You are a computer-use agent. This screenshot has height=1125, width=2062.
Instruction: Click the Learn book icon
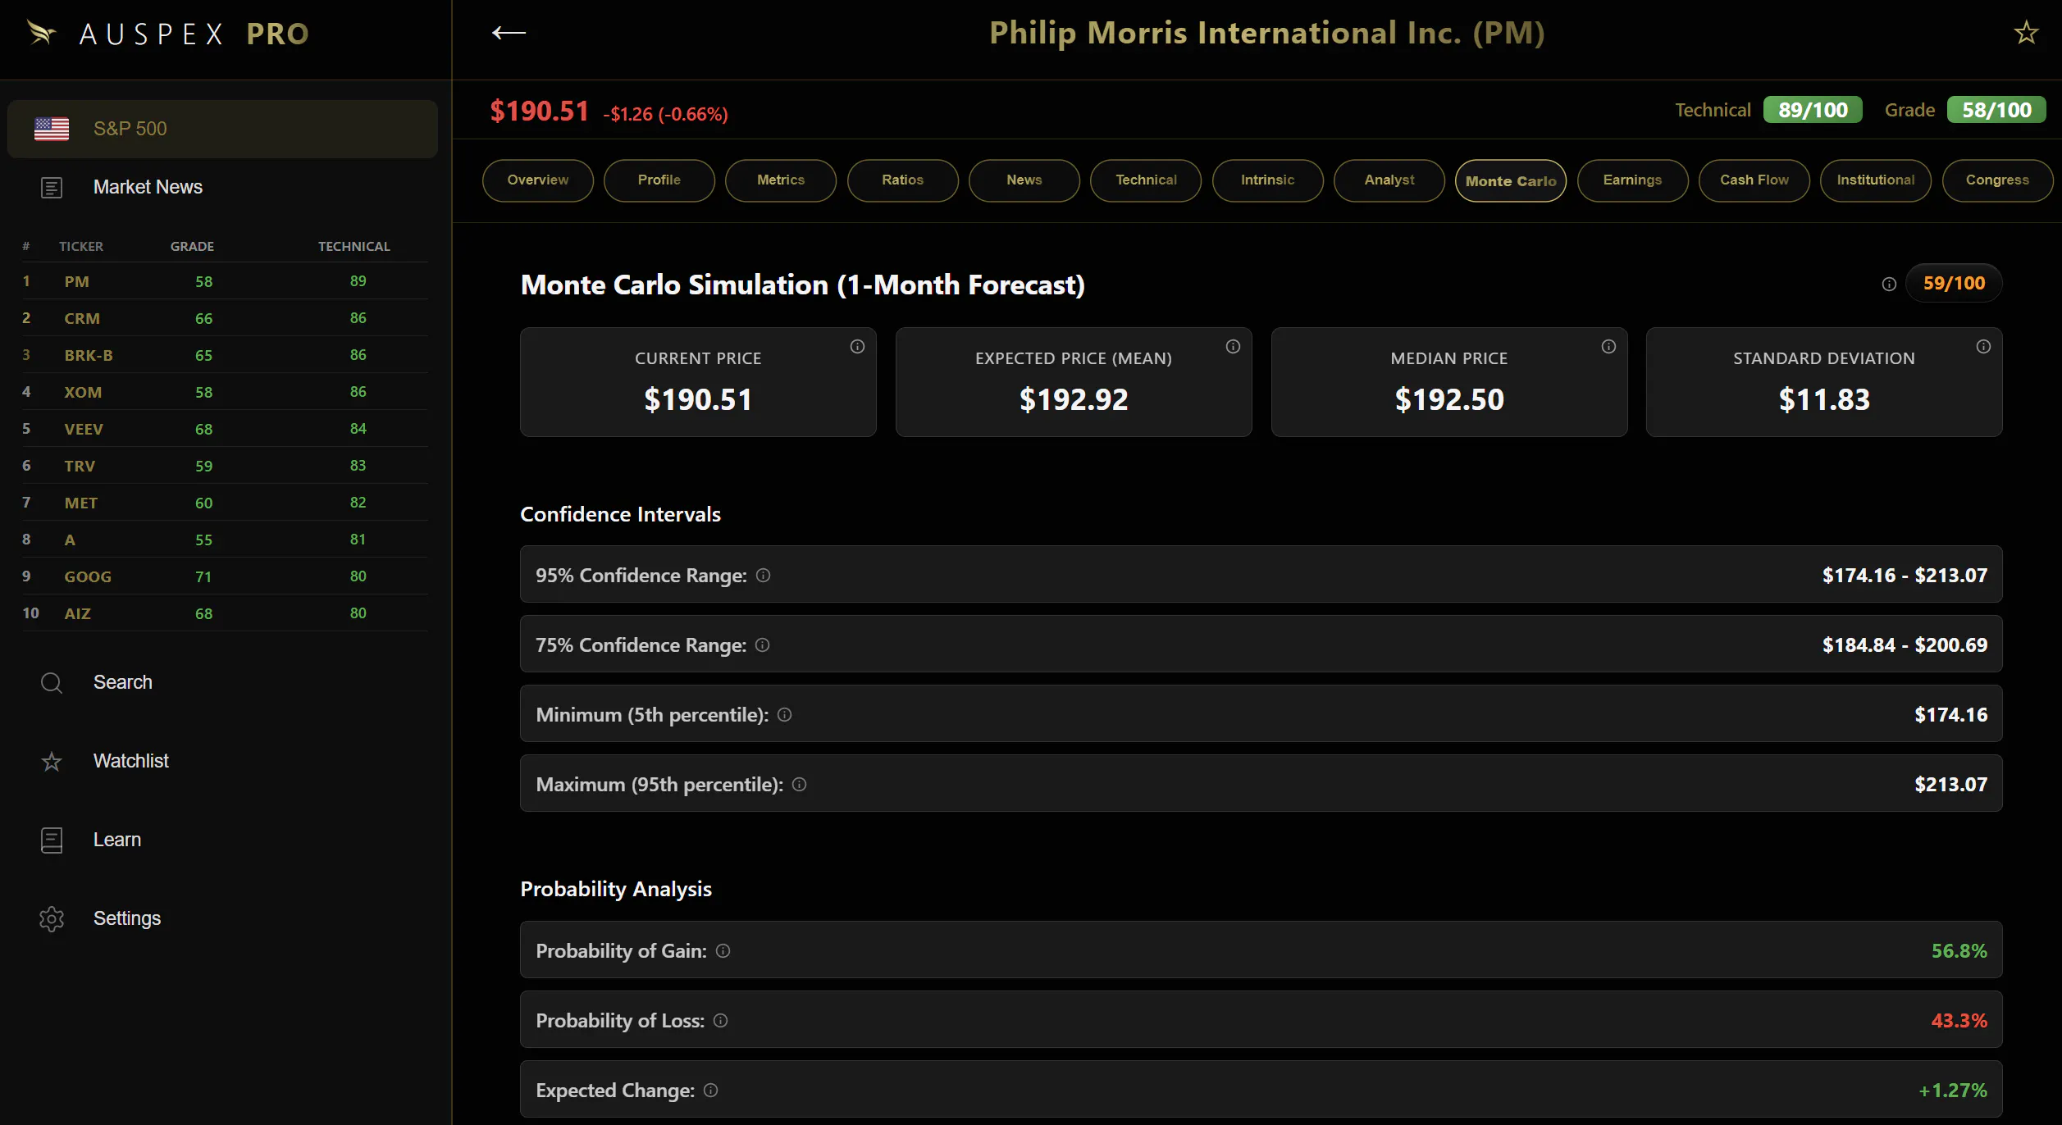point(52,840)
